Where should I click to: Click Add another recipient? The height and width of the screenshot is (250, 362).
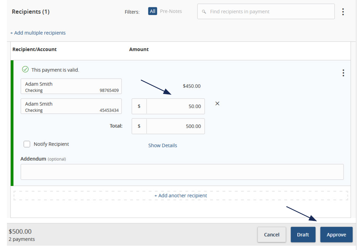click(x=181, y=196)
